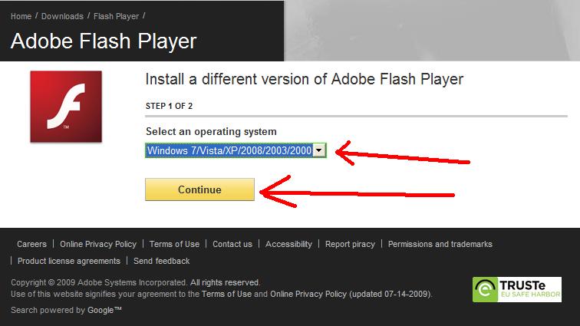Open the operating system dropdown arrow

tap(319, 150)
